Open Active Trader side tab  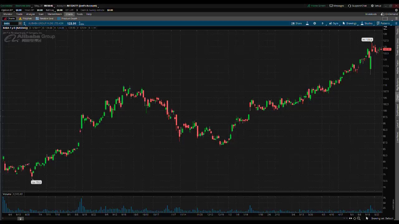(x=397, y=67)
